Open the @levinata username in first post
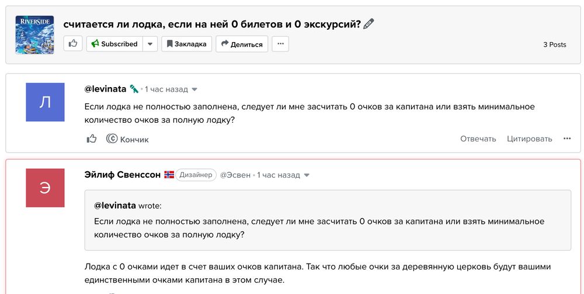 point(105,89)
